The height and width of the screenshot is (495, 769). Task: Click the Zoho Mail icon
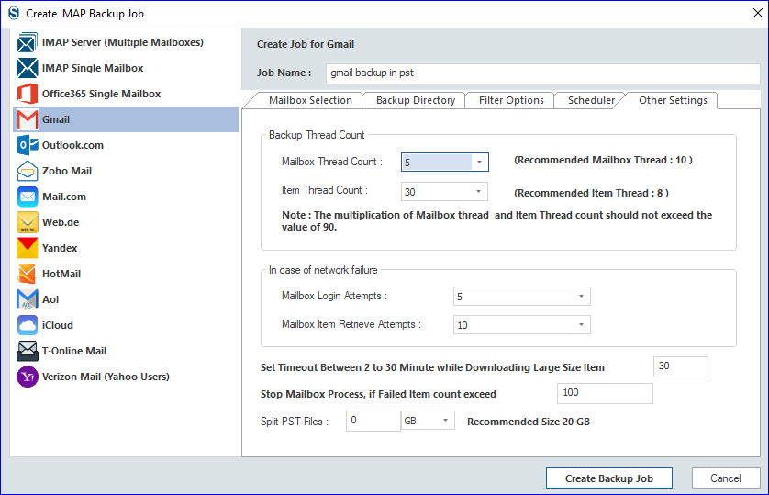27,171
